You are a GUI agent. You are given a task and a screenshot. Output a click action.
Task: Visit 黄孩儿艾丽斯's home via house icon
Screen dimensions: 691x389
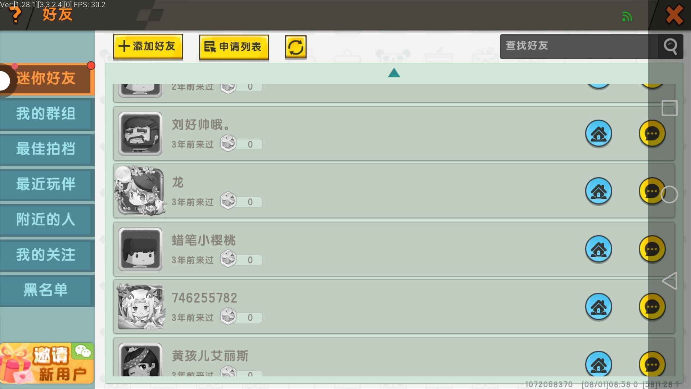tap(599, 364)
